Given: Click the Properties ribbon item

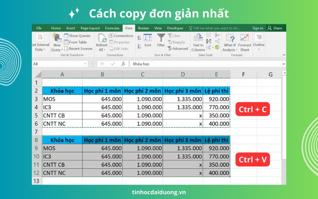Looking at the screenshot, I should click(x=120, y=42).
